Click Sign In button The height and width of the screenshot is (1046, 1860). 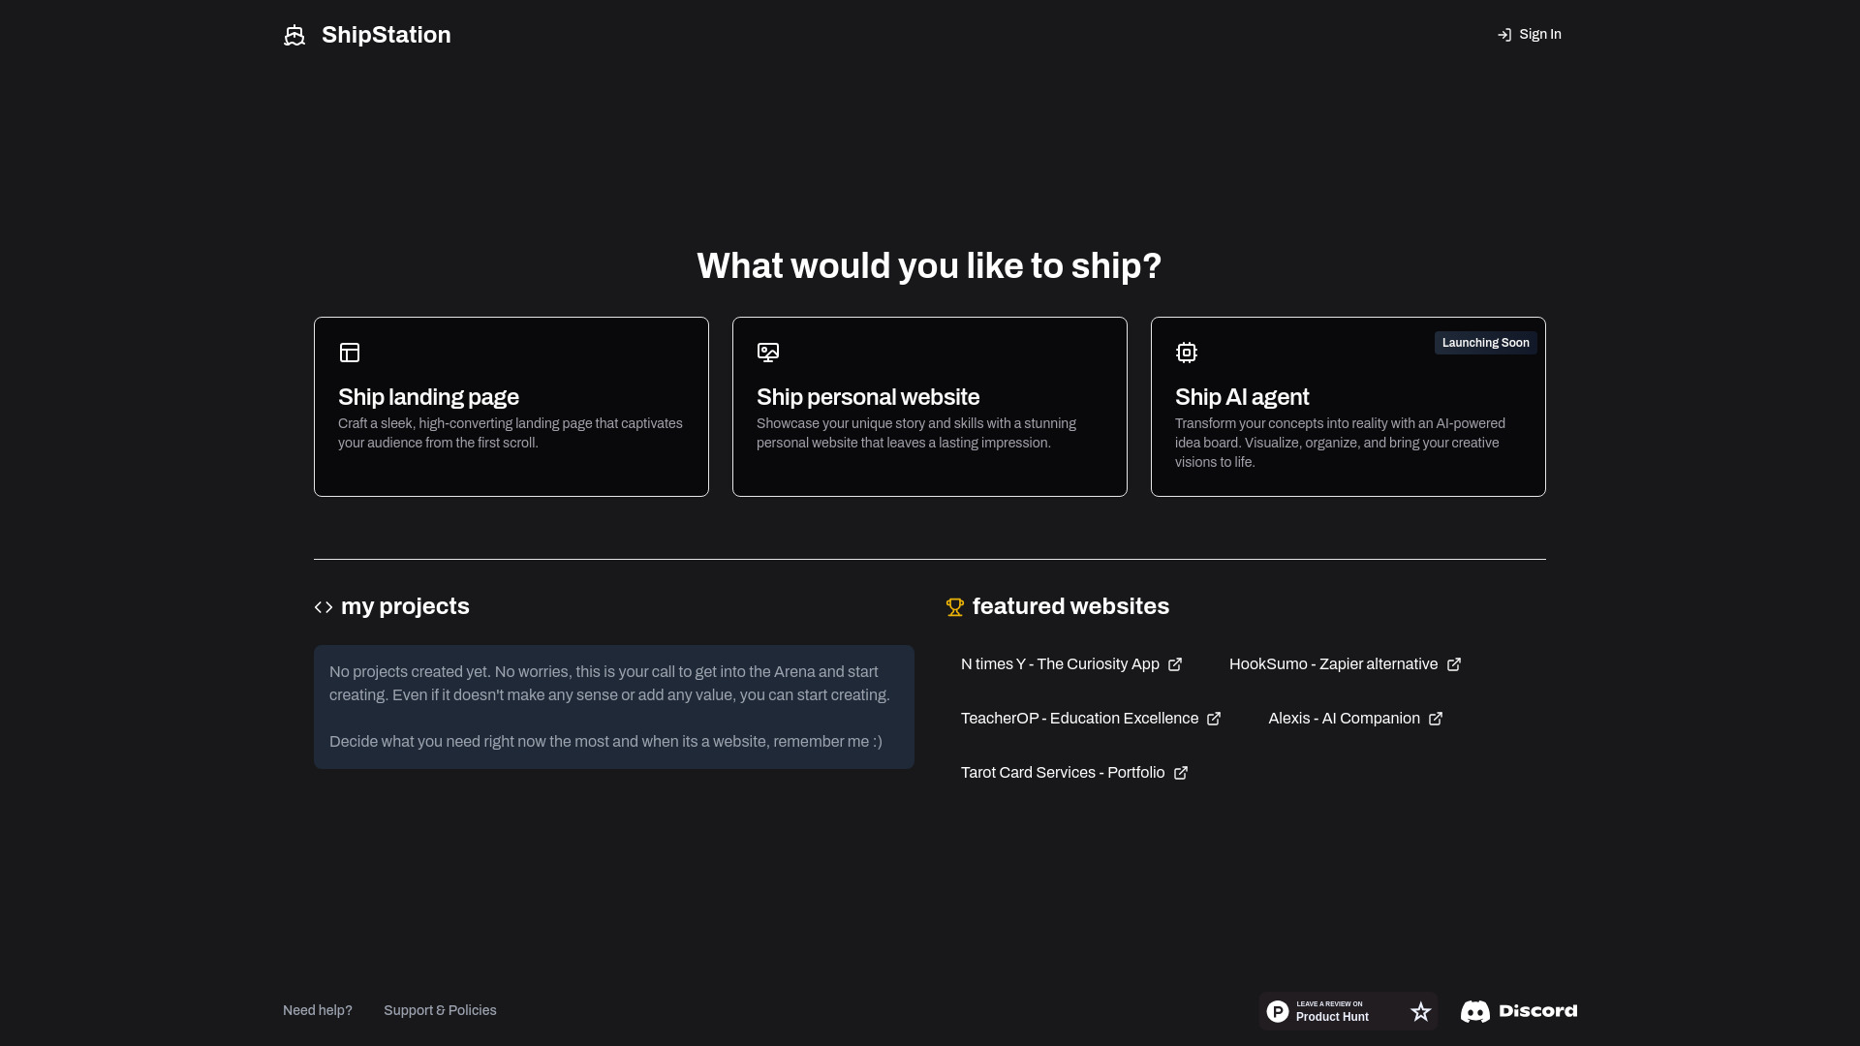tap(1528, 35)
